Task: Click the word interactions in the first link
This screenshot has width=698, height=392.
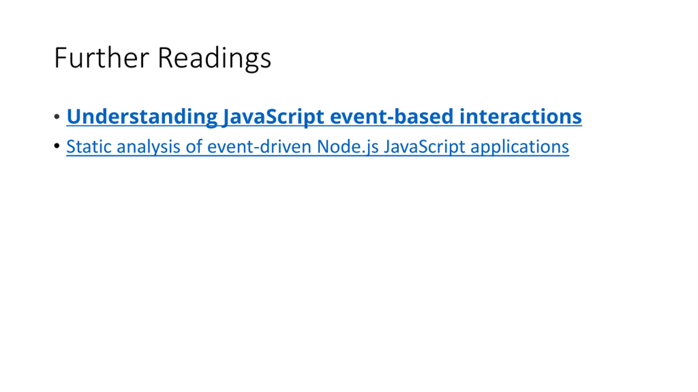Action: point(521,117)
